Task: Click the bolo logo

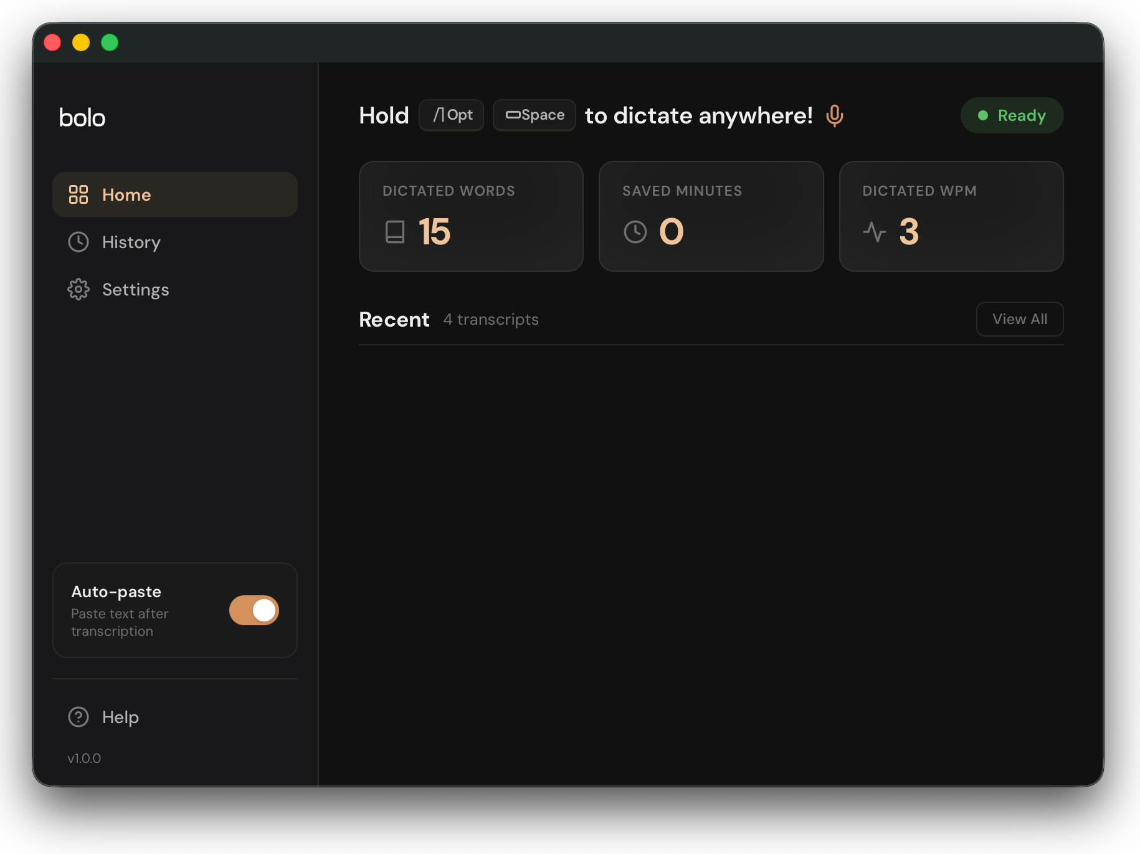Action: coord(82,118)
